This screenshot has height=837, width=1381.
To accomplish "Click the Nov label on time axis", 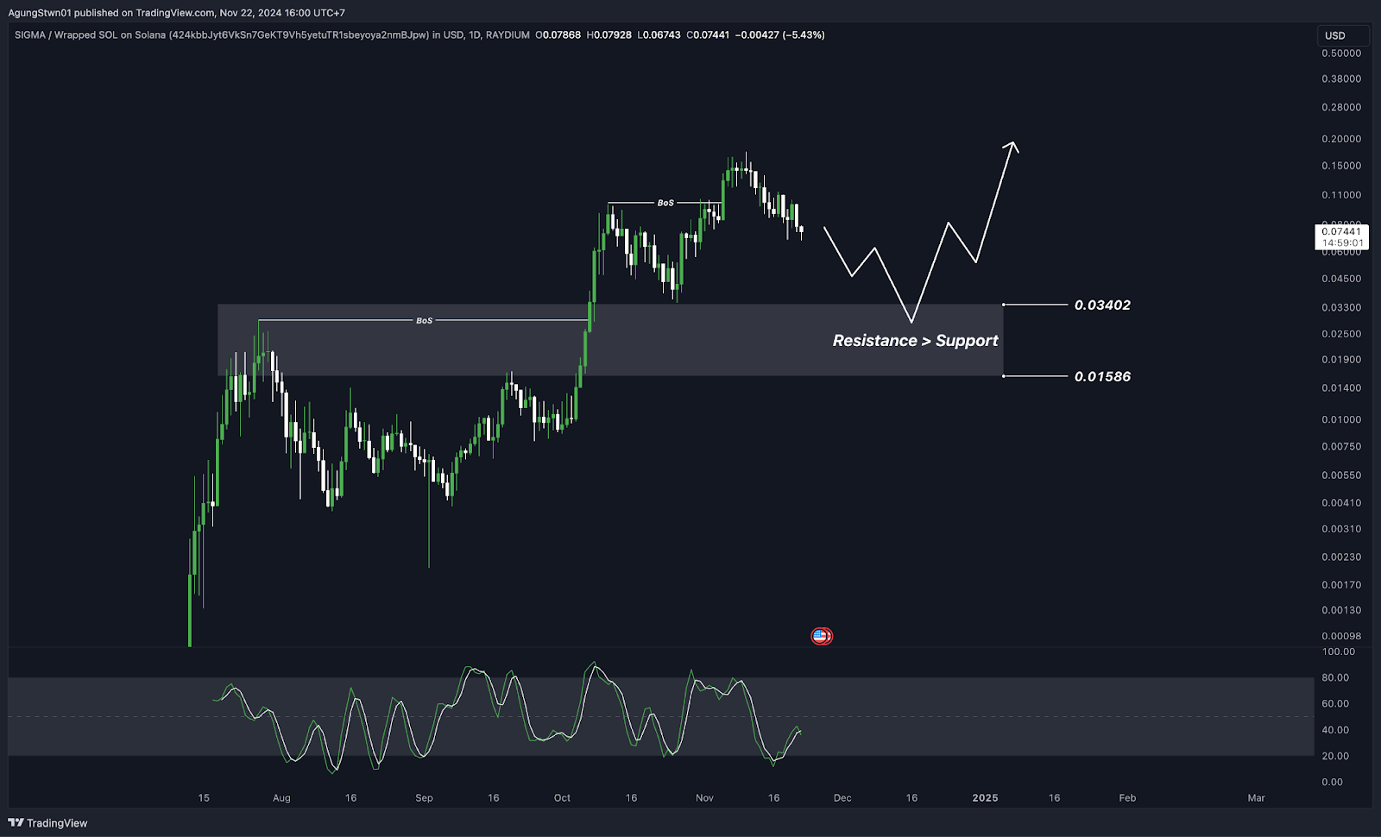I will [704, 798].
